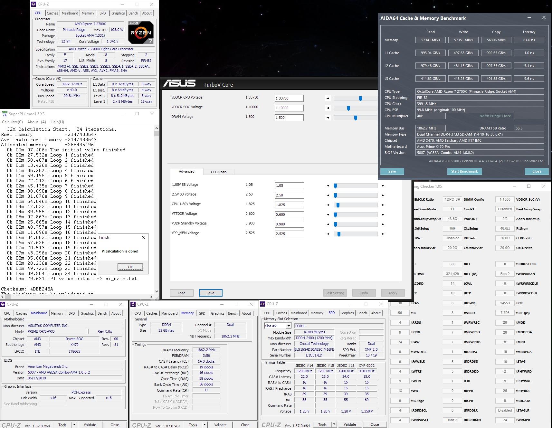
Task: Click decrease arrow for VDDP Standby Voltage
Action: point(328,224)
